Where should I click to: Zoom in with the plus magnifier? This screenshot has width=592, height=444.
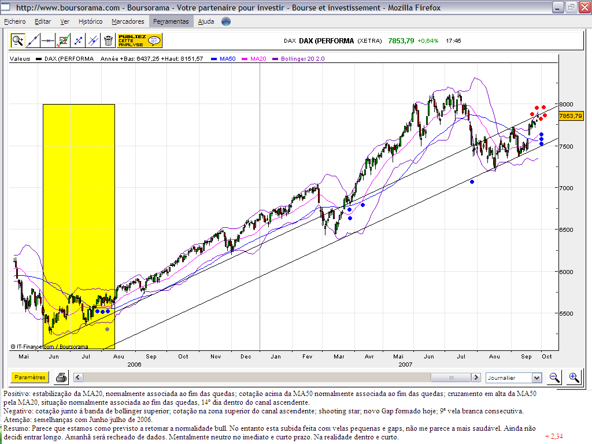click(x=574, y=378)
